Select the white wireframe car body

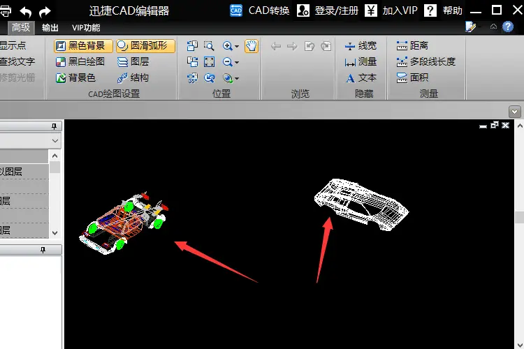(x=362, y=205)
